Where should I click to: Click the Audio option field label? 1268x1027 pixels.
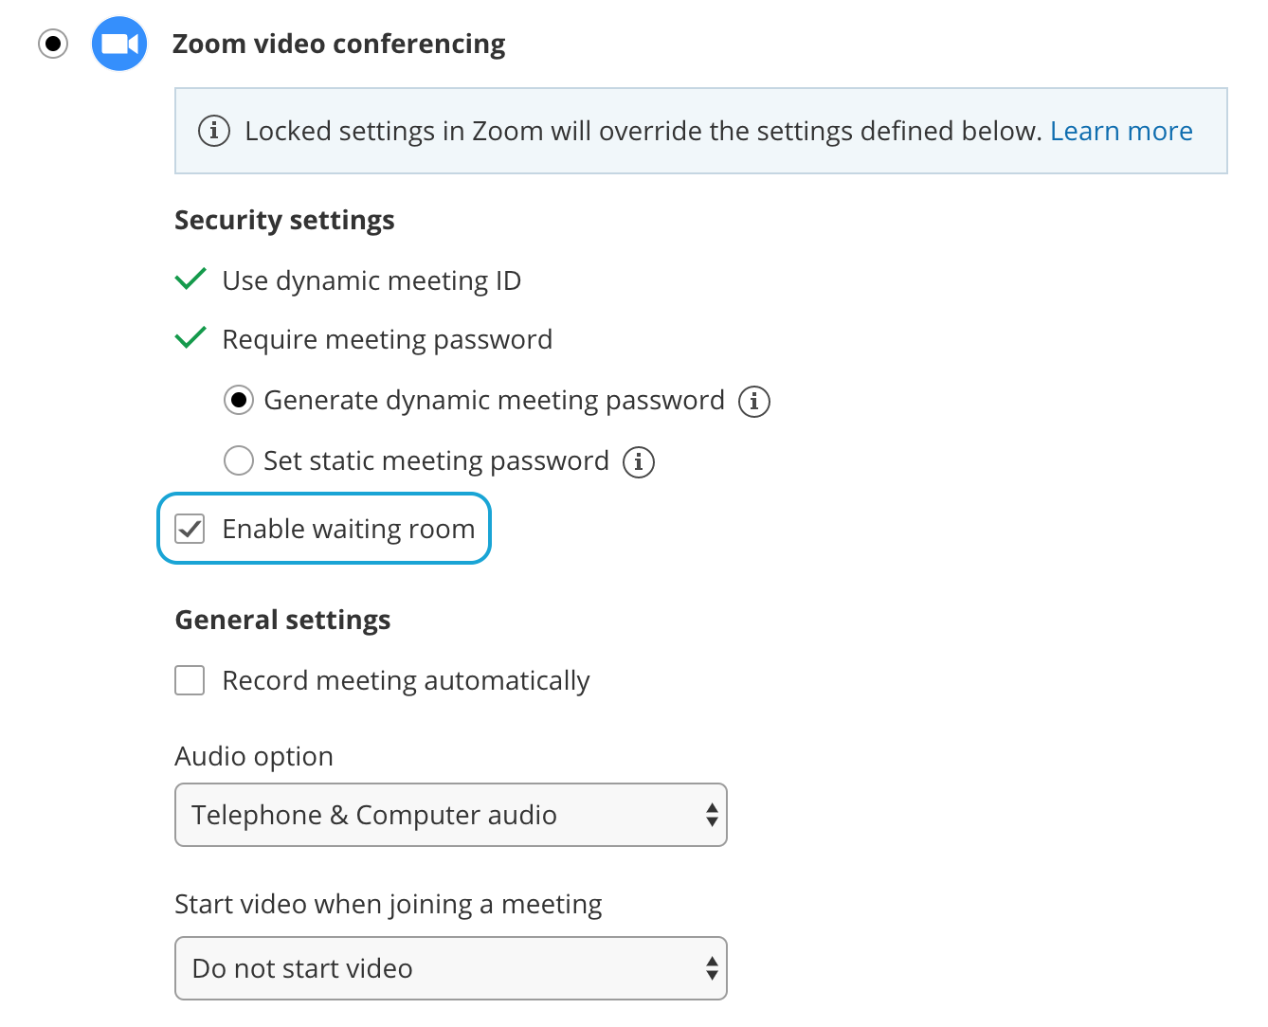(254, 756)
